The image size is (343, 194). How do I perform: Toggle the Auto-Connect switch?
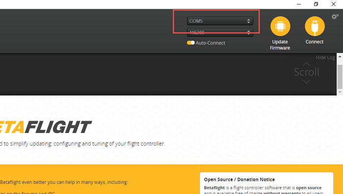191,43
